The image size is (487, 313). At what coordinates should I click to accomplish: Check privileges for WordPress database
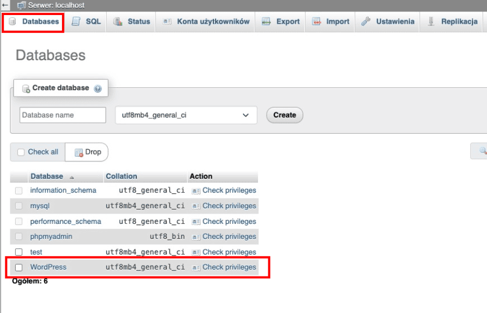tap(229, 267)
